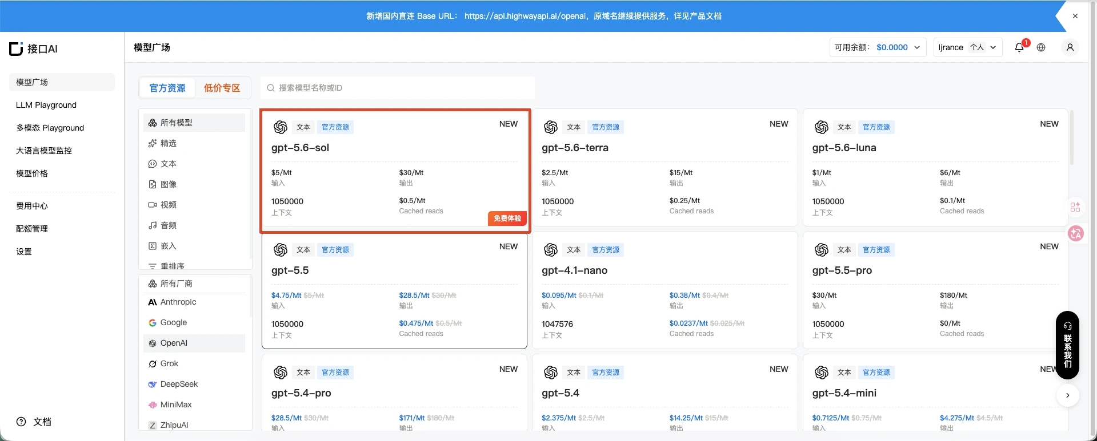Click OpenAI logo on gpt-5.4 card
Screen dimensions: 1097x441
(x=551, y=372)
